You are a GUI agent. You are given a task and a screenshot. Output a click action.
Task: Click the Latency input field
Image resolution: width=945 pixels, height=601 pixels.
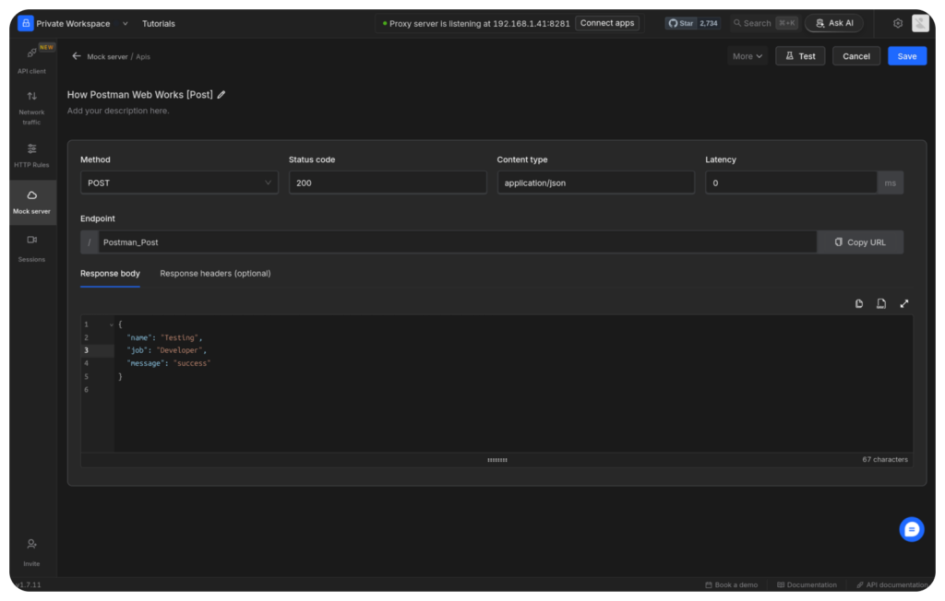[x=791, y=183]
